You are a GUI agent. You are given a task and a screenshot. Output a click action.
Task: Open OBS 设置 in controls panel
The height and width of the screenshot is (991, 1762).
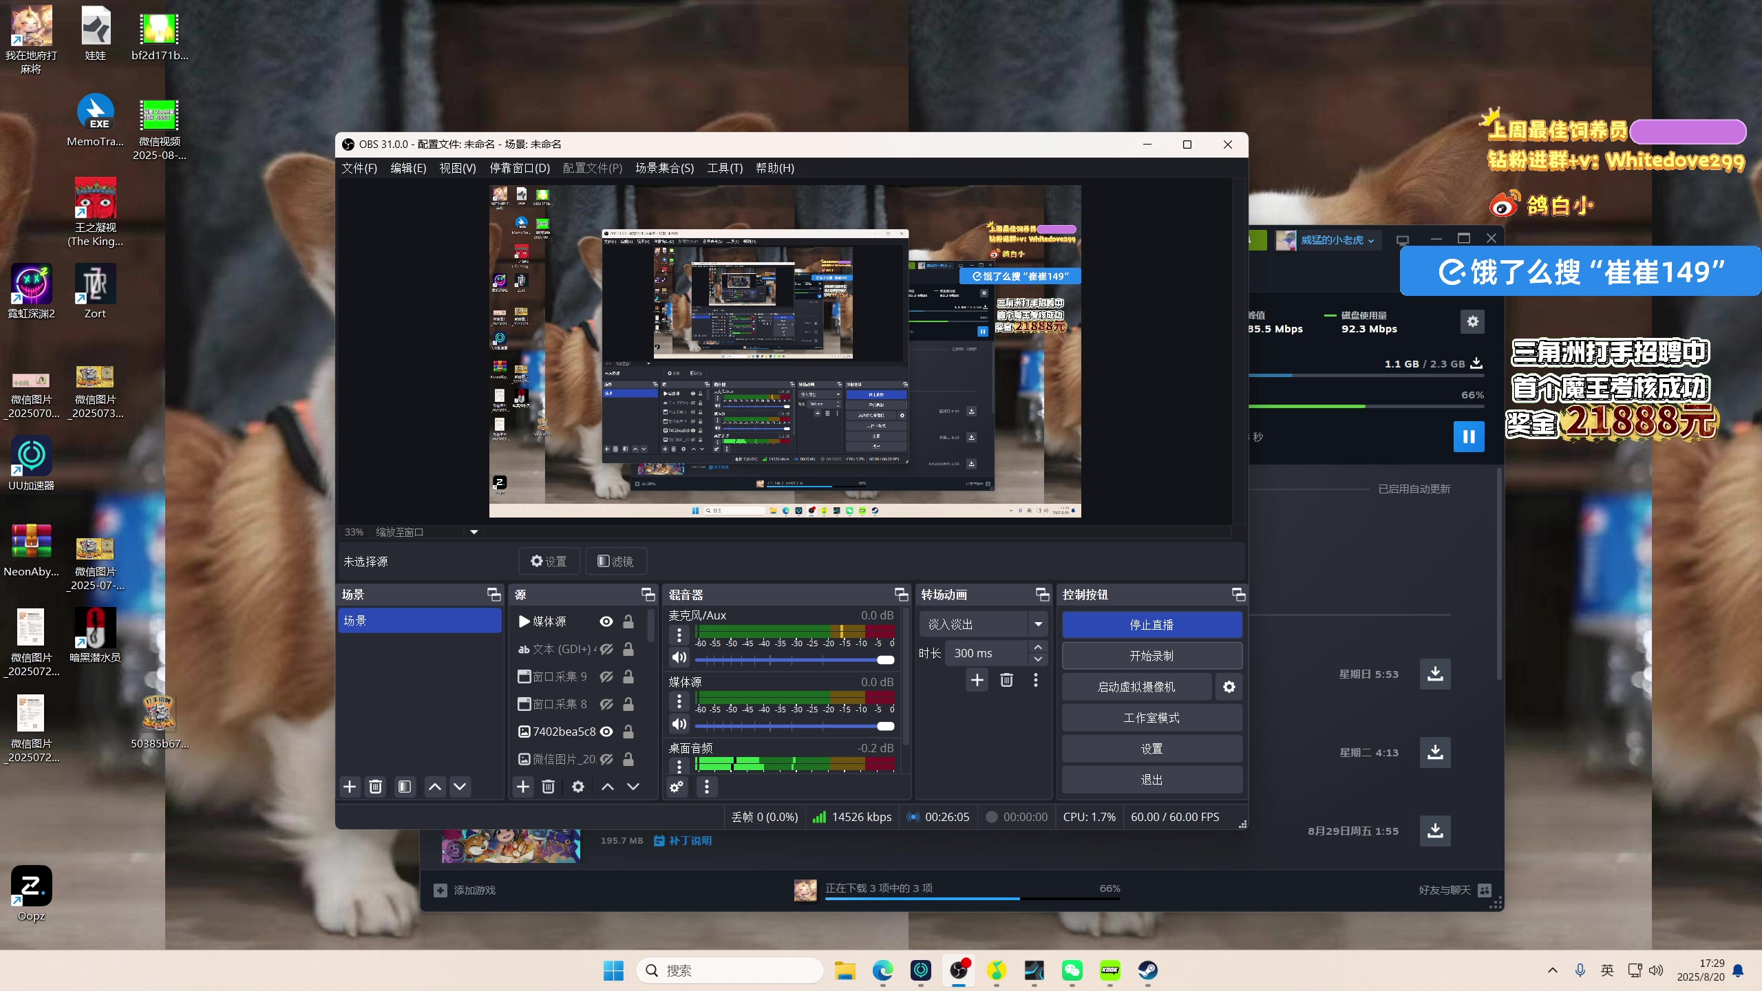pos(1151,749)
